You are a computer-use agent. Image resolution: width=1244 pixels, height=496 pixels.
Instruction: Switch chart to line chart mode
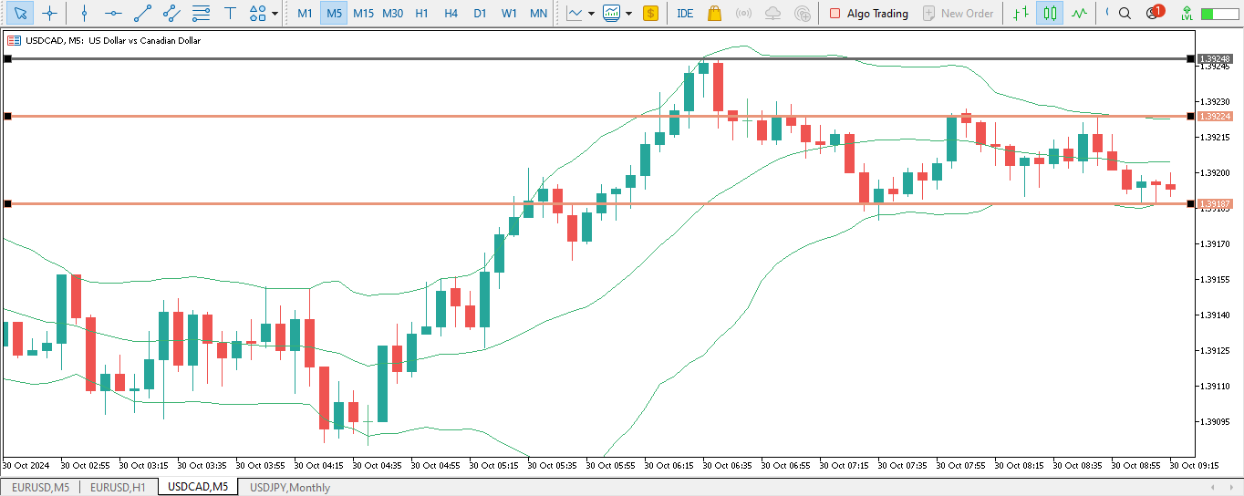coord(1080,14)
